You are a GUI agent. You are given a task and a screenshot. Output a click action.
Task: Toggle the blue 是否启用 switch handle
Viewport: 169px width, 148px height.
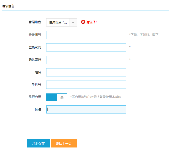51,97
